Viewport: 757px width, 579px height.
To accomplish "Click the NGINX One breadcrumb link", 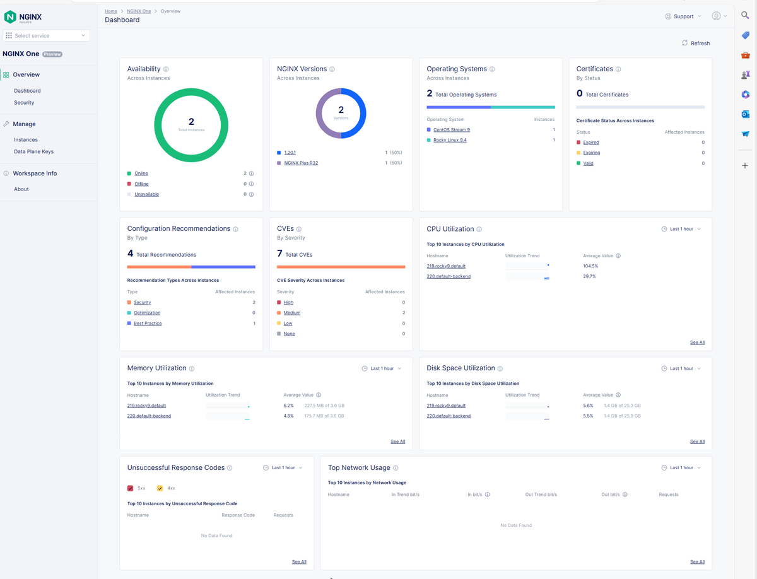I will pyautogui.click(x=139, y=11).
